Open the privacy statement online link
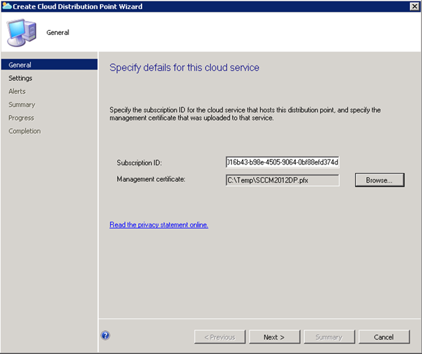The height and width of the screenshot is (354, 422). [x=159, y=224]
